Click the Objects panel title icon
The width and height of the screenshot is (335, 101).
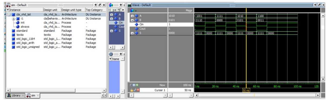coord(111,5)
